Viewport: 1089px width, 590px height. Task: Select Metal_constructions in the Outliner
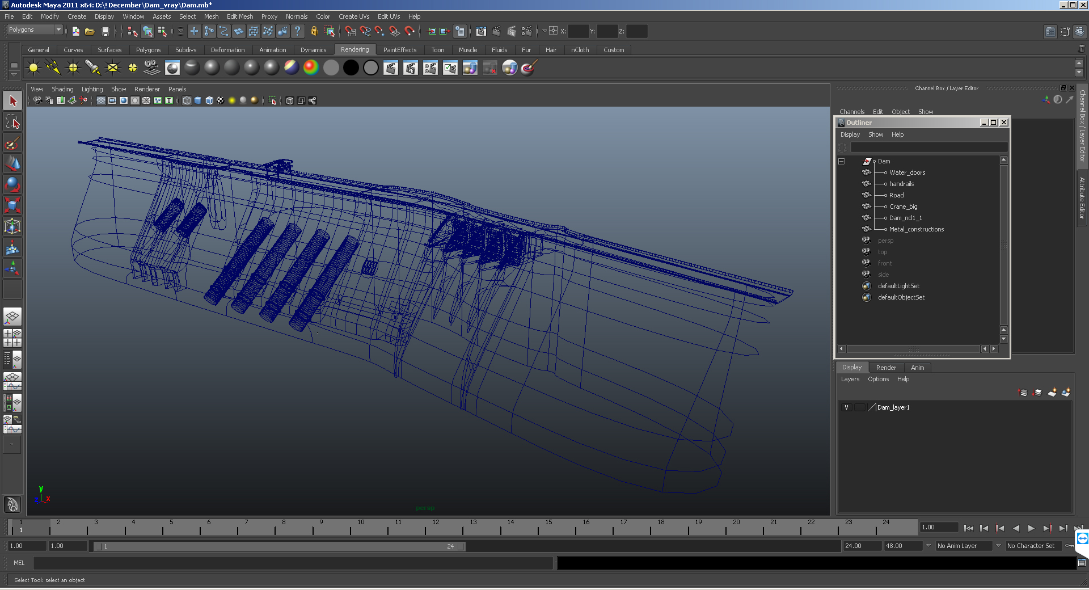click(917, 229)
